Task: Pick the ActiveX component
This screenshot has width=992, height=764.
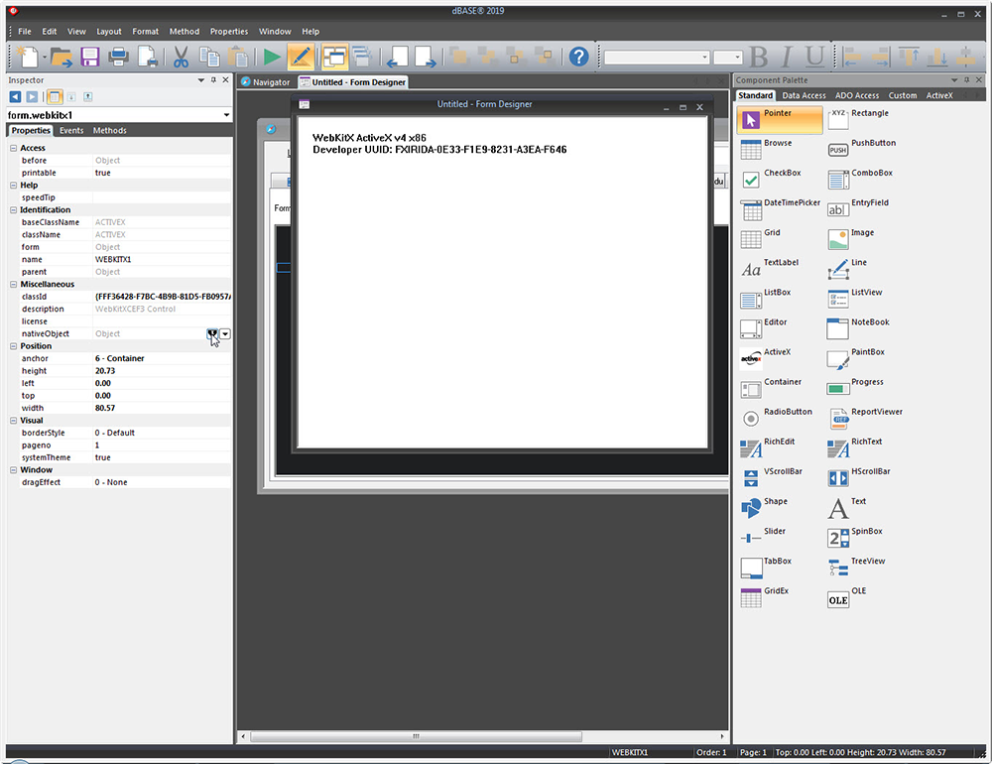Action: click(x=766, y=358)
